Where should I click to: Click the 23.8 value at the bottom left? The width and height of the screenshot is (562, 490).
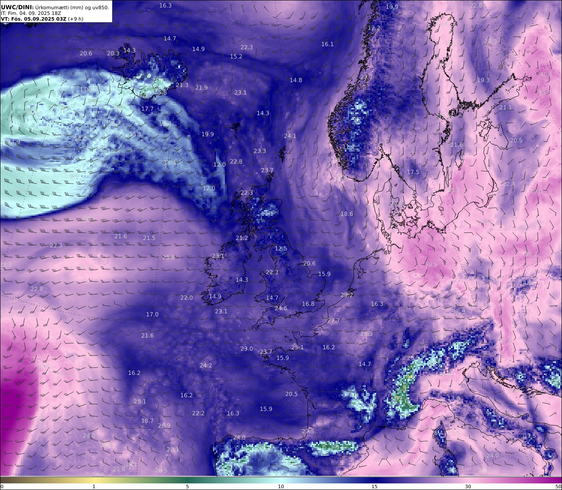coord(119,469)
